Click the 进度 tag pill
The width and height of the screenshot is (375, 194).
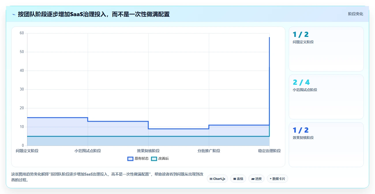point(256,179)
